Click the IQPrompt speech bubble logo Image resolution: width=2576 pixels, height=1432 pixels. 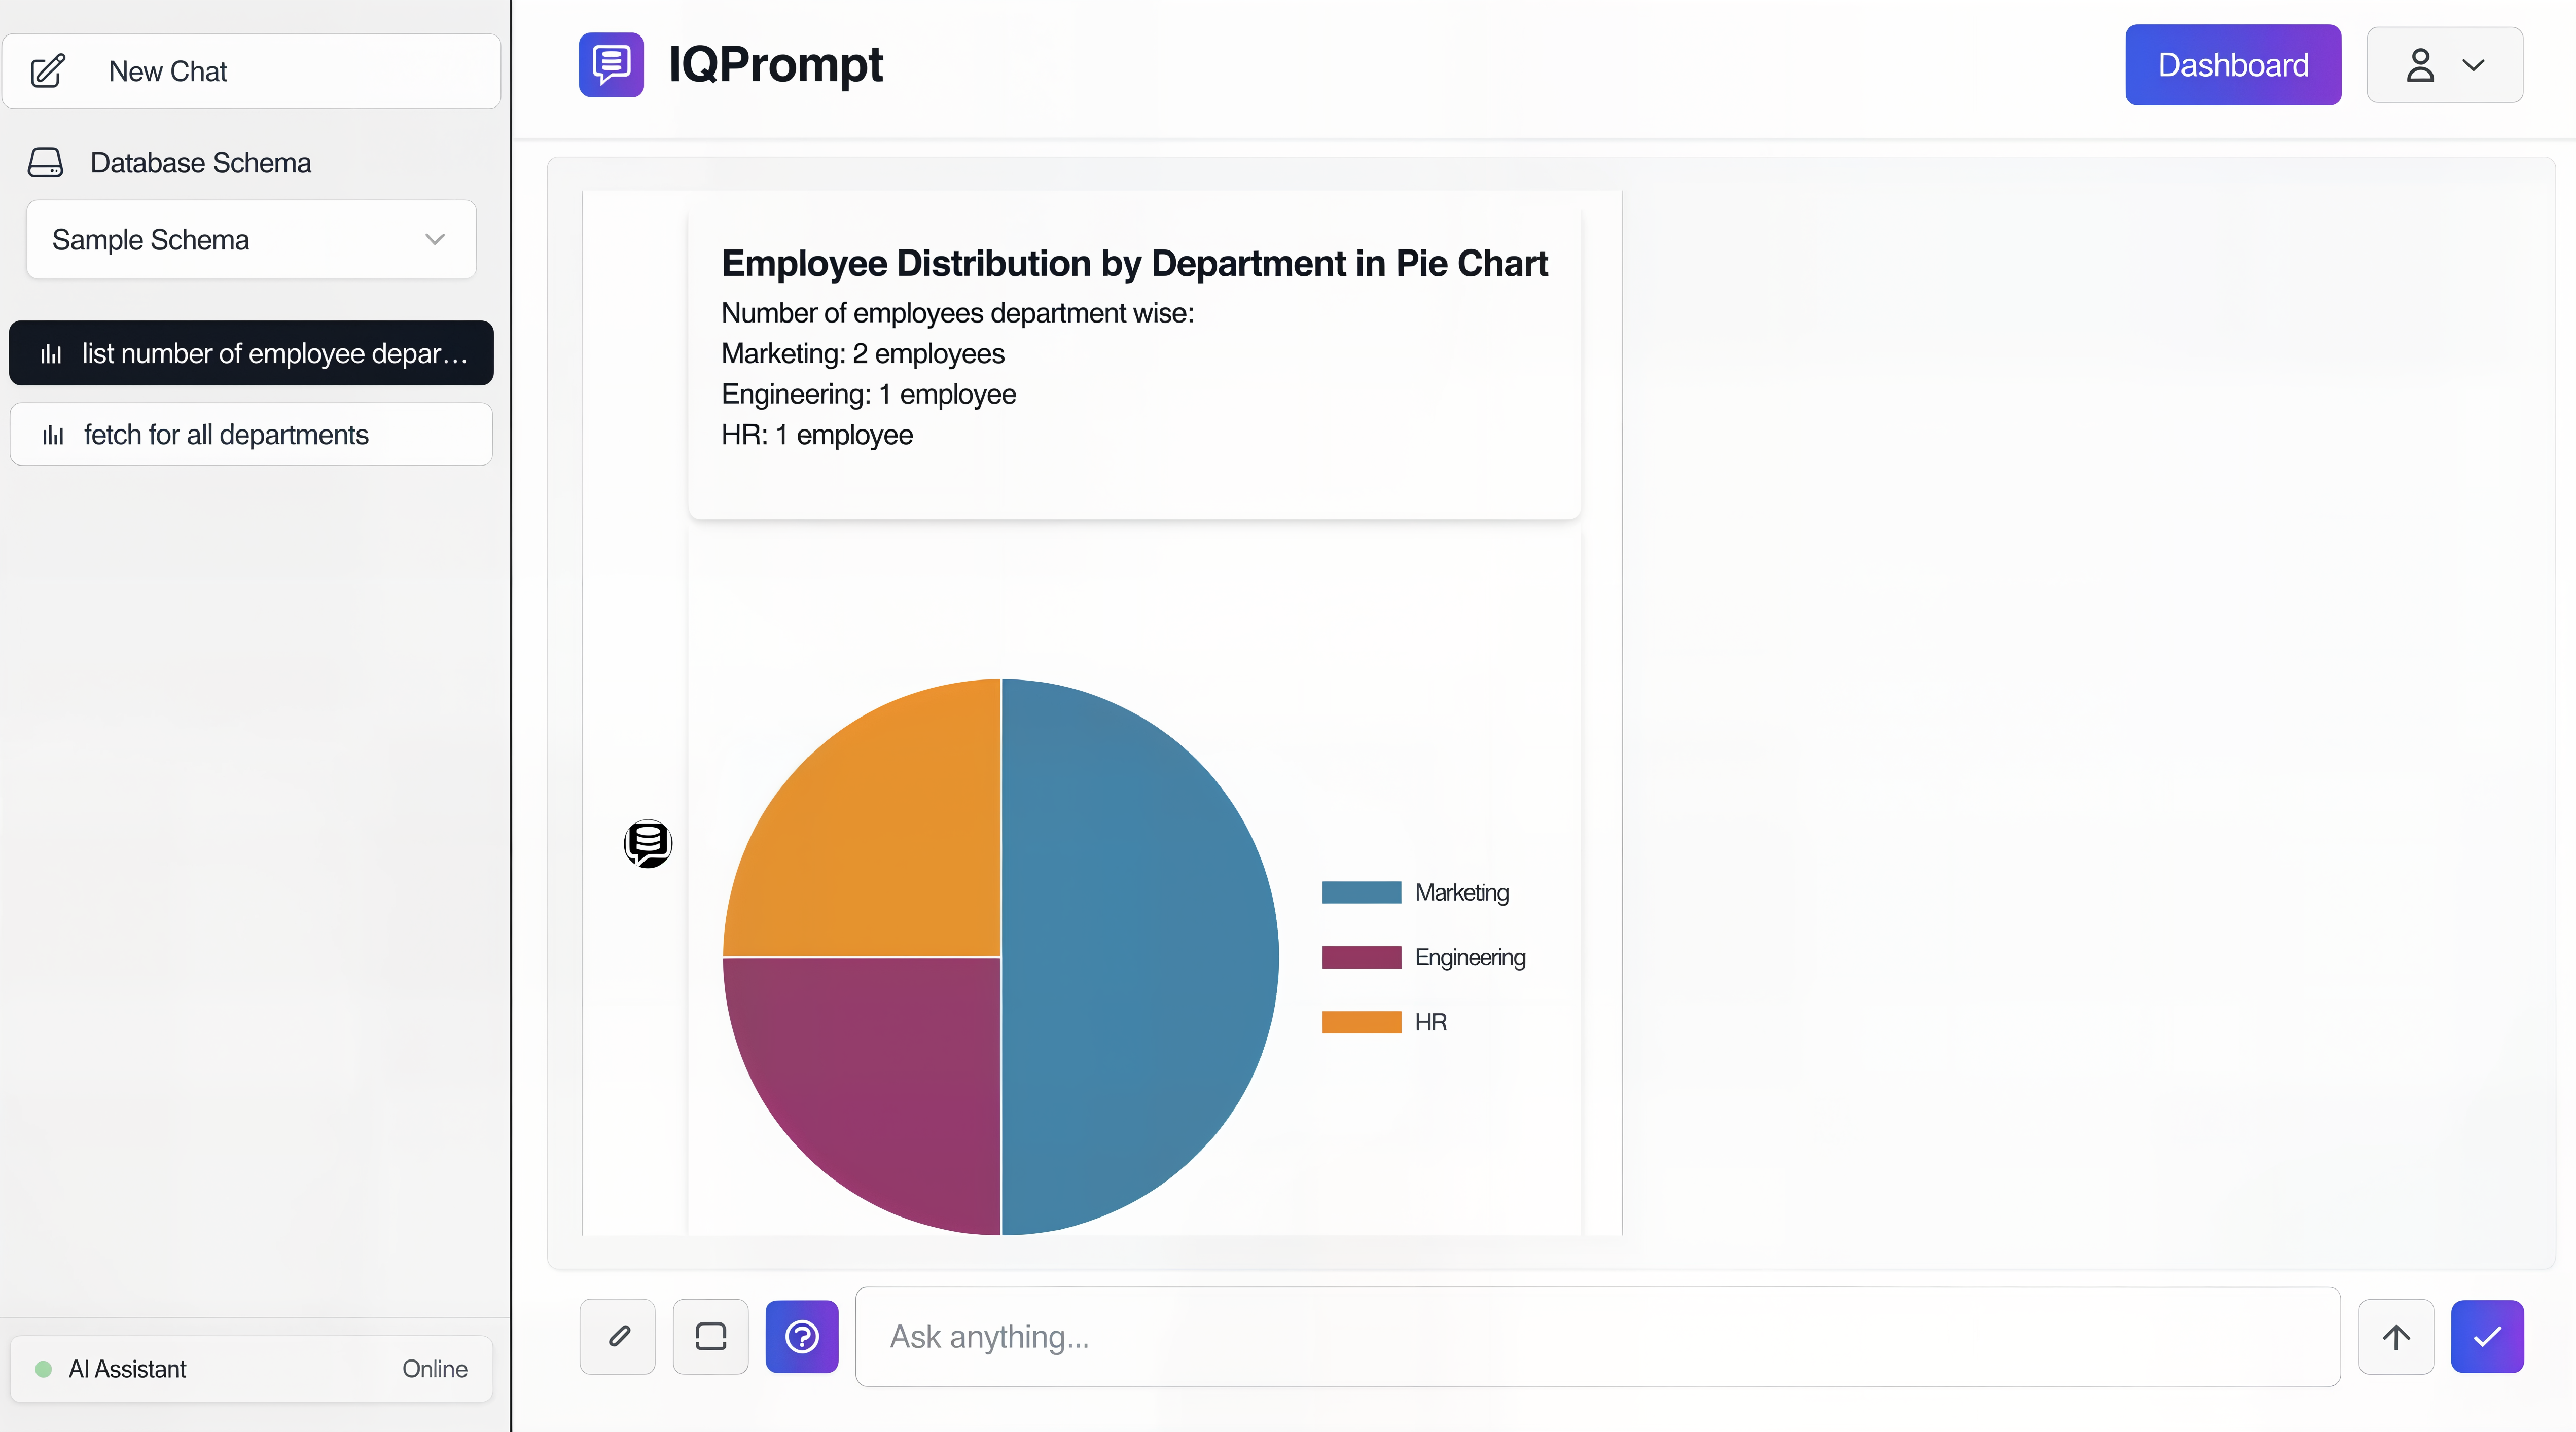pos(610,64)
